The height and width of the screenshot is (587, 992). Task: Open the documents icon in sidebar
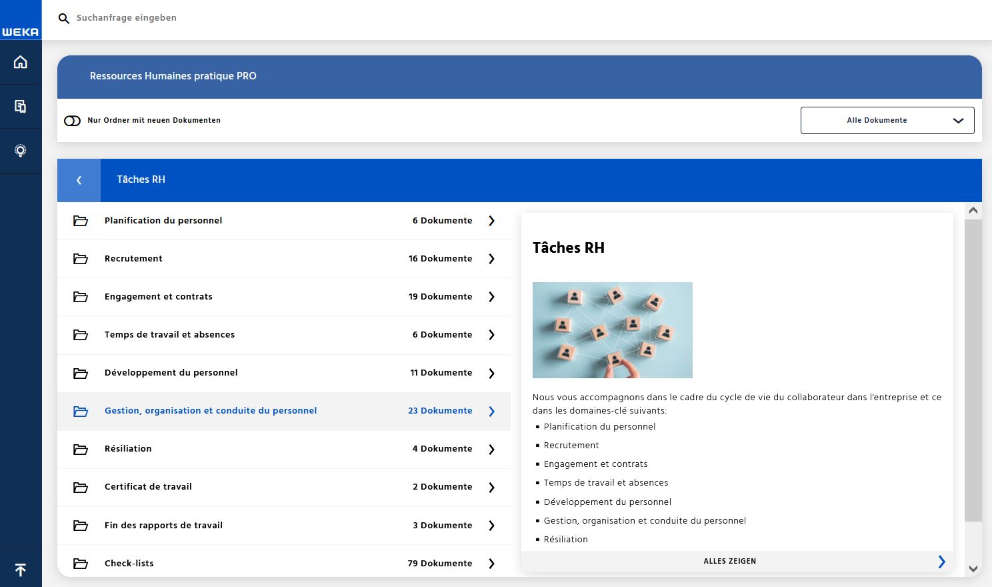21,106
